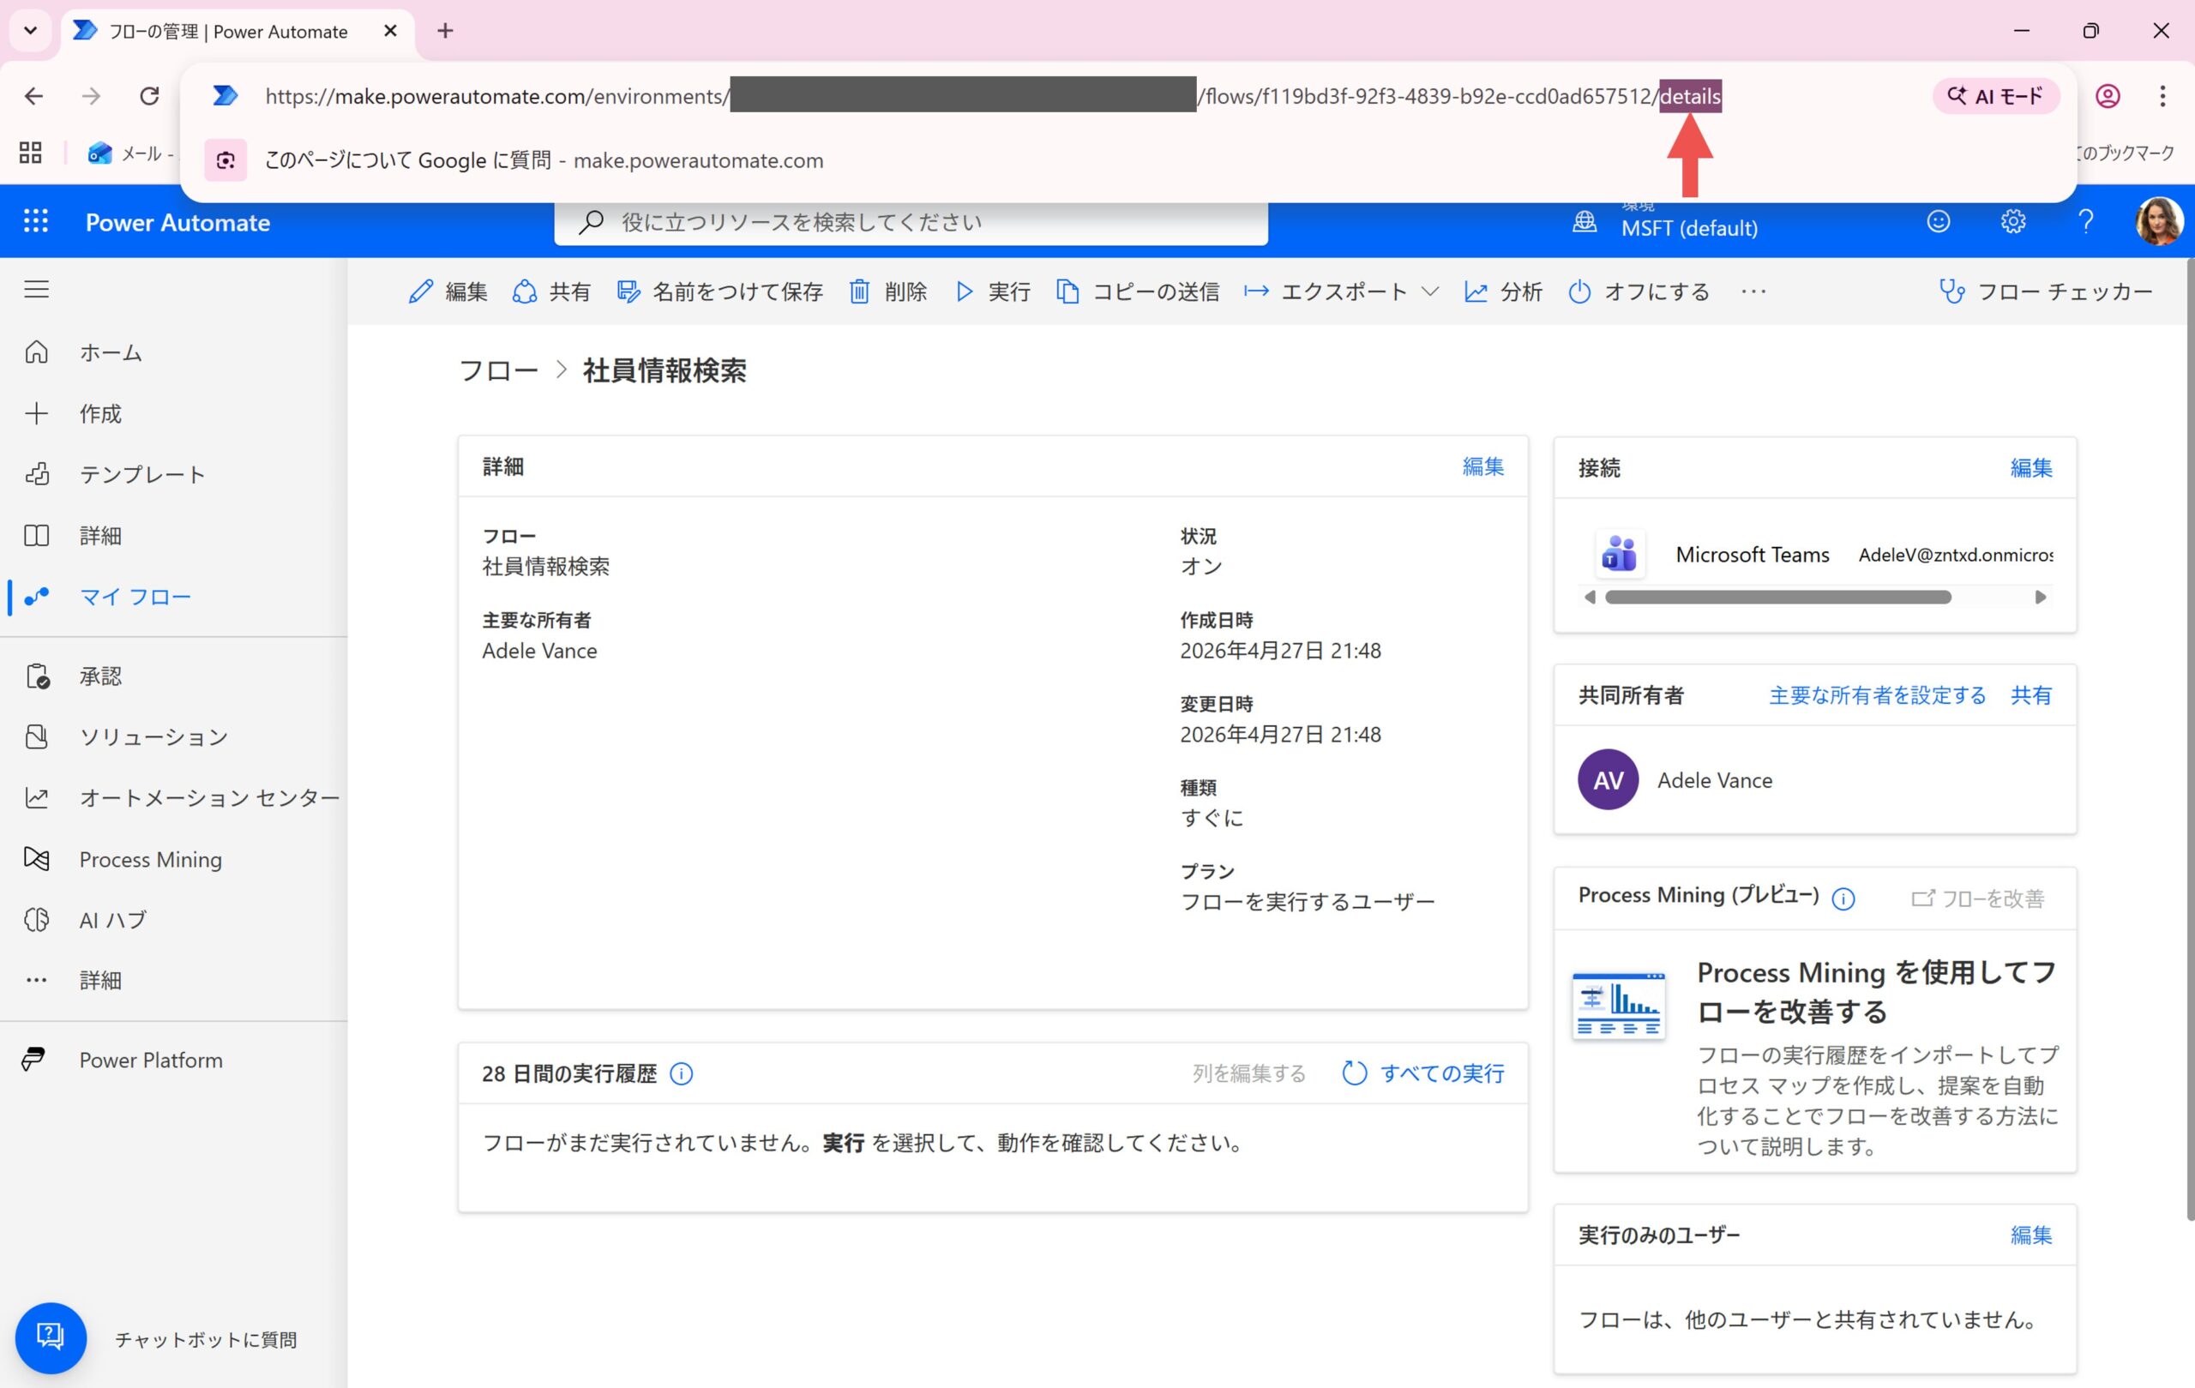Select マイ フロー in the sidebar

point(135,597)
